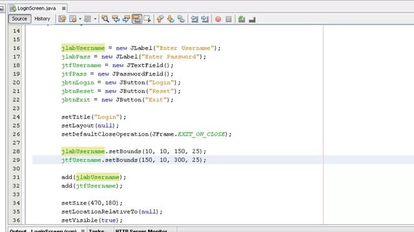Toggle bookmark on current line
This screenshot has width=414, height=232.
[181, 19]
